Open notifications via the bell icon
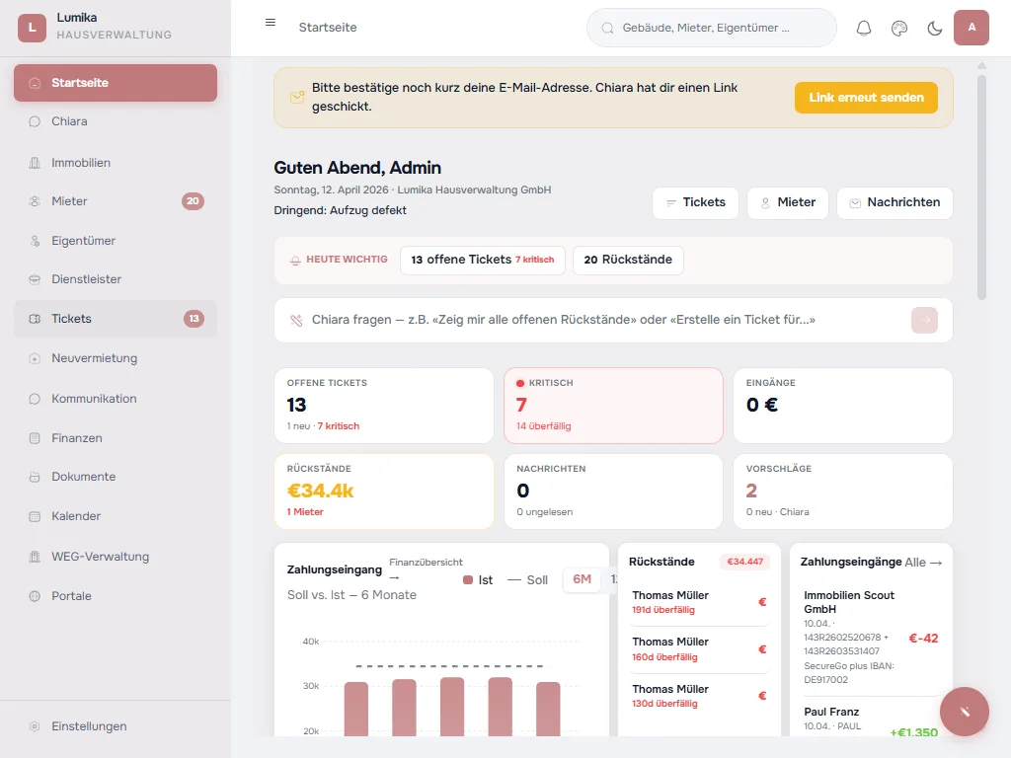 tap(863, 28)
